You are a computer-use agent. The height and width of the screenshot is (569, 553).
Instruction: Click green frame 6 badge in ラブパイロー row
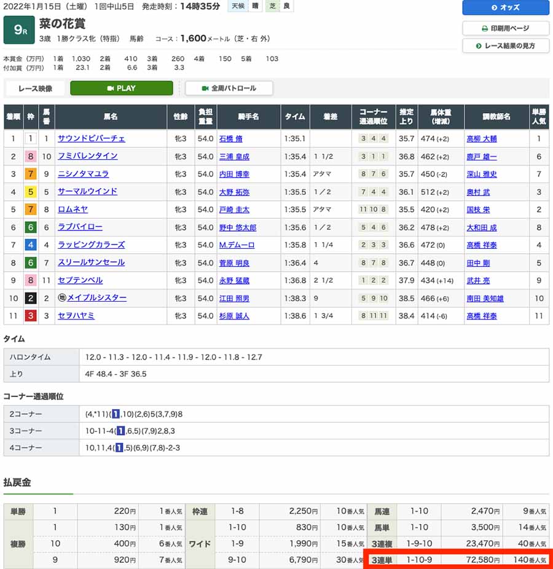pyautogui.click(x=31, y=227)
